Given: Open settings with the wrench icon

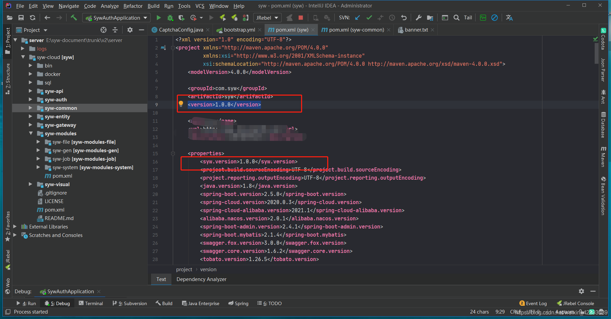Looking at the screenshot, I should point(419,18).
